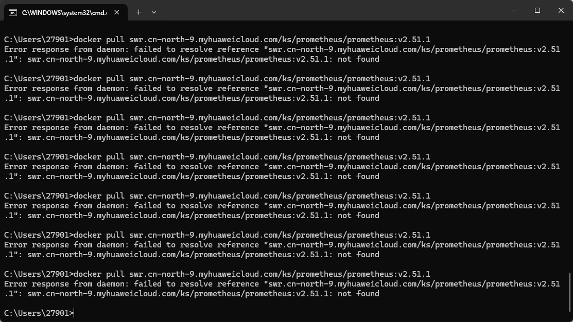
Task: Click the final 'not found' text
Action: click(x=358, y=294)
